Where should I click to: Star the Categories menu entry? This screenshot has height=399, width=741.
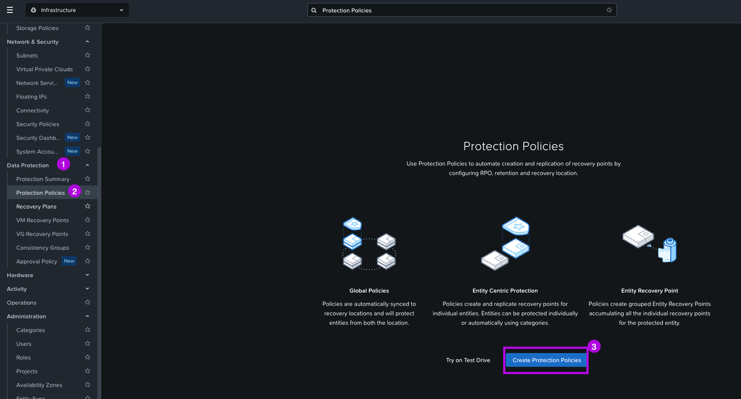pyautogui.click(x=88, y=330)
